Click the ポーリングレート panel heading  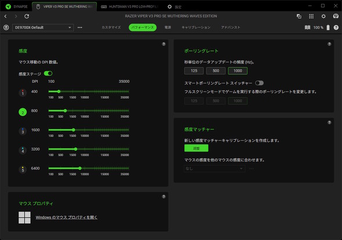[201, 51]
